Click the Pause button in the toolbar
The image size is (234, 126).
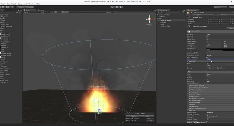click(x=117, y=7)
